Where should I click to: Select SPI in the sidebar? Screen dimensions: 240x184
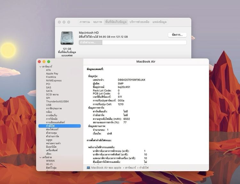pos(48,98)
